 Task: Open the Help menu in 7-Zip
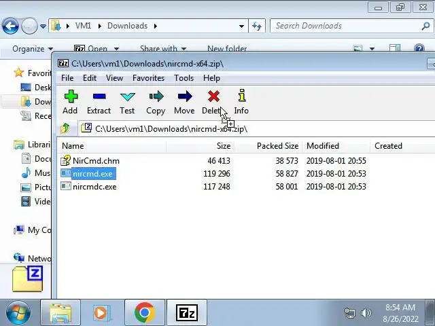211,78
